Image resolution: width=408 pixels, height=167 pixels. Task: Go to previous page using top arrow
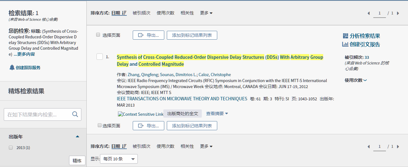tap(369, 13)
